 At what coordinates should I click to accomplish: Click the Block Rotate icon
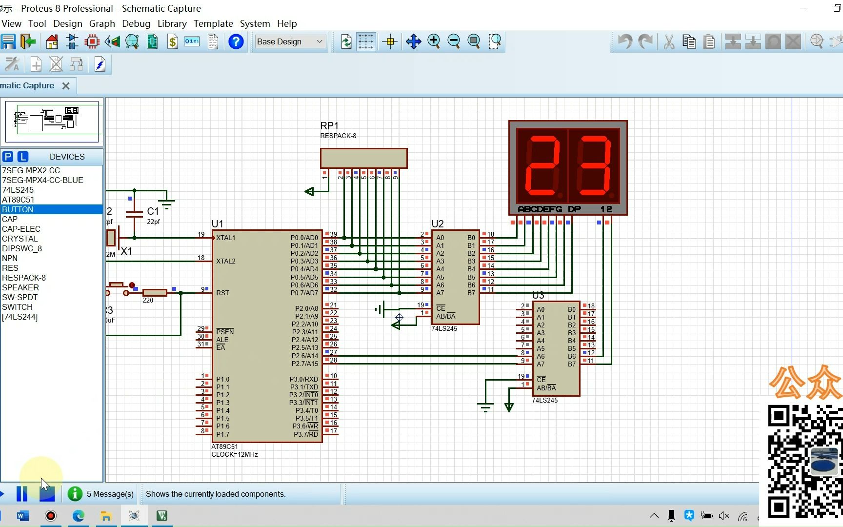click(x=773, y=41)
